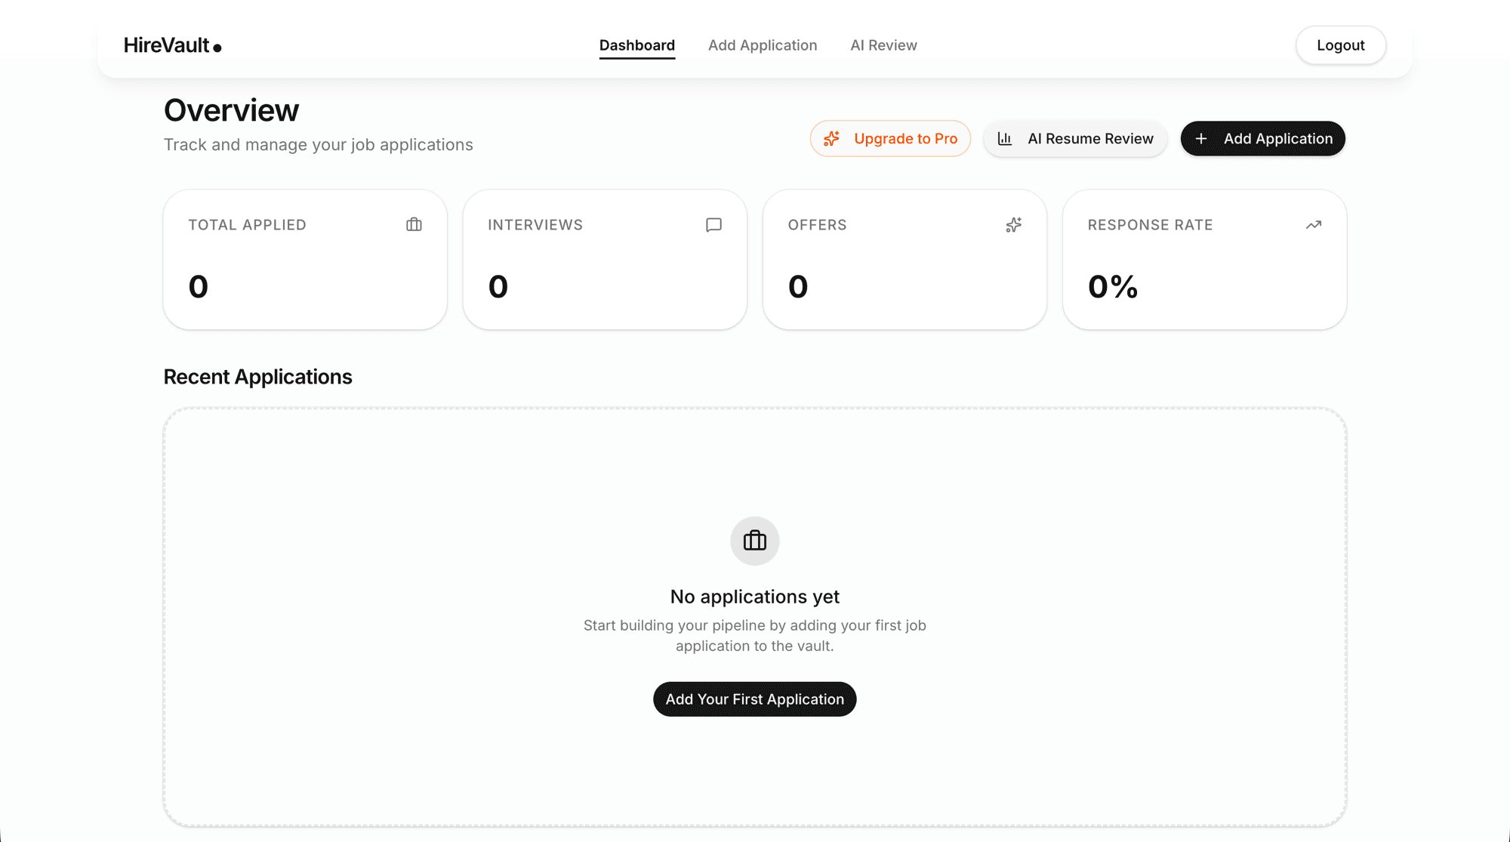Select the Interviews value 0
The width and height of the screenshot is (1510, 842).
(x=498, y=286)
